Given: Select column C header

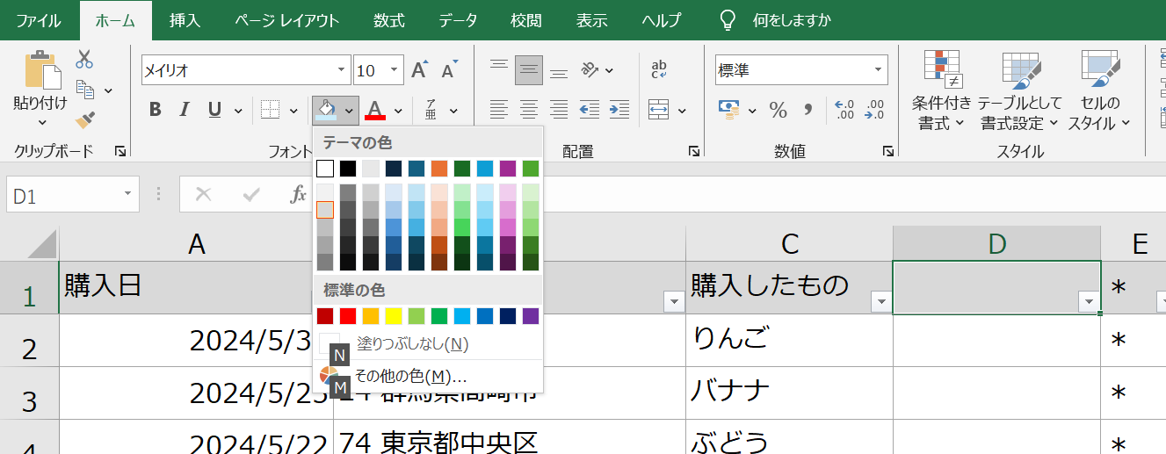Looking at the screenshot, I should click(789, 244).
